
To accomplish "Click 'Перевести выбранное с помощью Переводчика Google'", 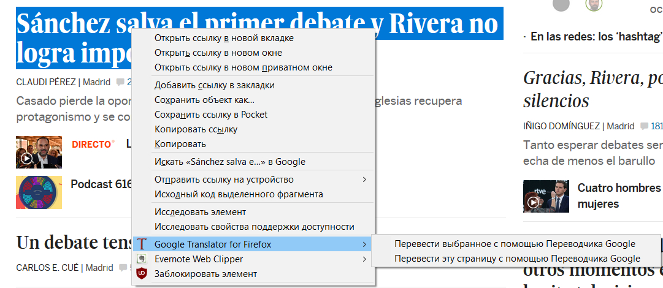I will point(515,244).
